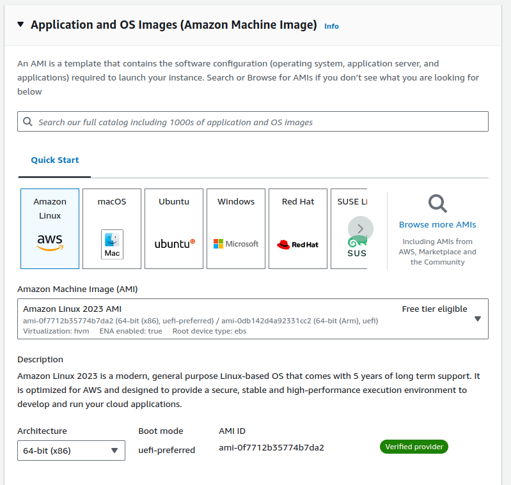The image size is (511, 485).
Task: Click the AMI ID value ami-0f7712b35774b7da2
Action: coord(271,447)
